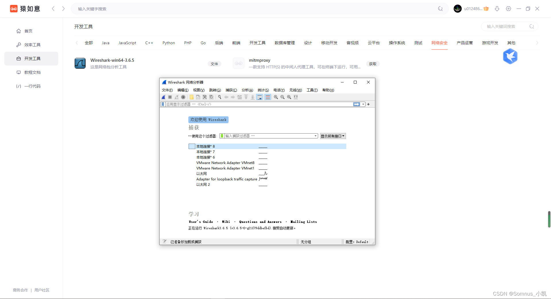551x299 pixels.
Task: Open 教程文档 in sidebar
Action: [31, 72]
